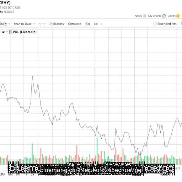This screenshot has width=182, height=182.
Task: Open the Compare menu
Action: pyautogui.click(x=75, y=24)
